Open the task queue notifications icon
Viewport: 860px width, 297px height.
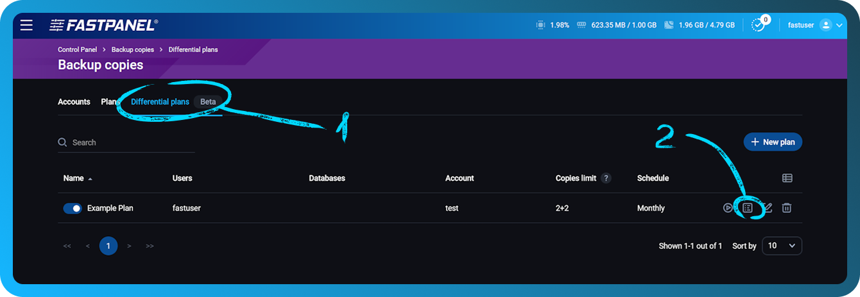[759, 25]
